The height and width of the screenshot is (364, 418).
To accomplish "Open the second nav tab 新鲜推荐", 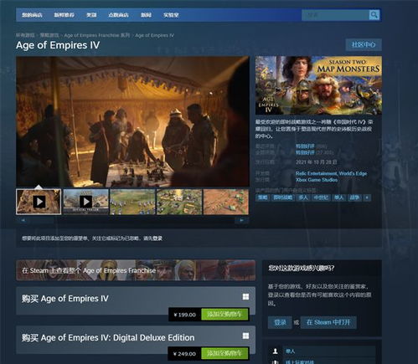I will (64, 15).
